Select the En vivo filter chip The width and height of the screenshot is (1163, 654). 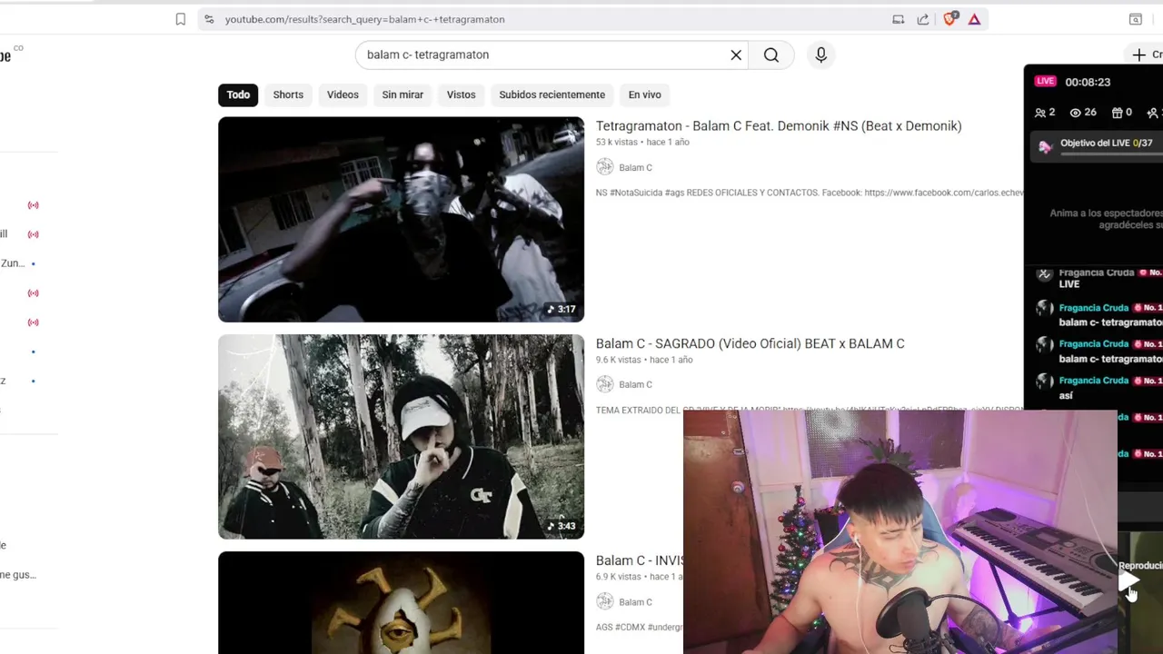click(x=644, y=94)
